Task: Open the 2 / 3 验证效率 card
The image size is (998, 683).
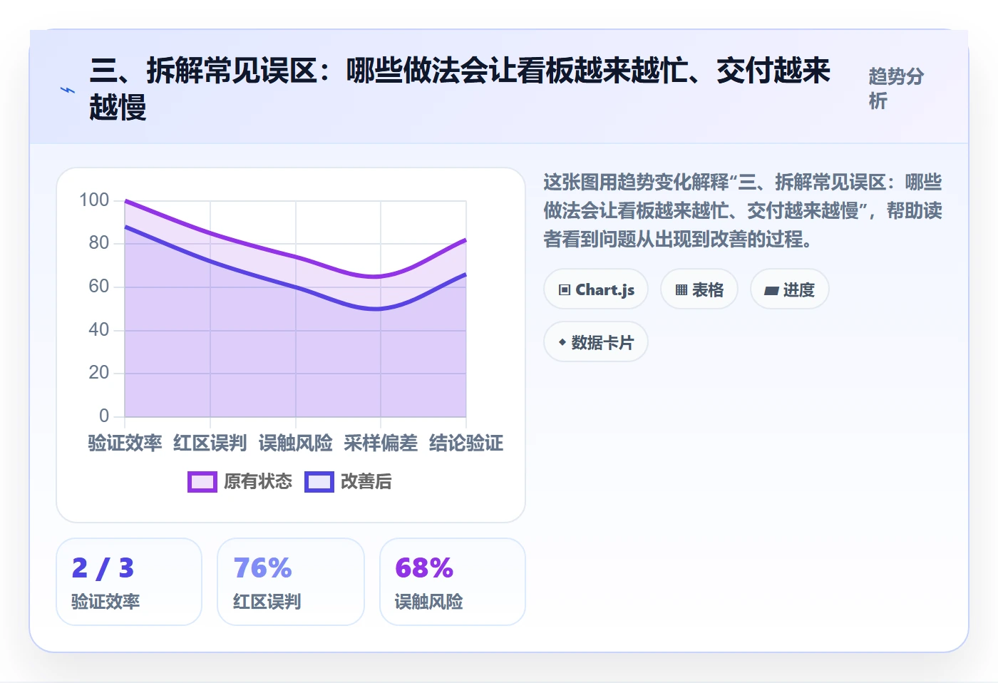Action: point(129,582)
